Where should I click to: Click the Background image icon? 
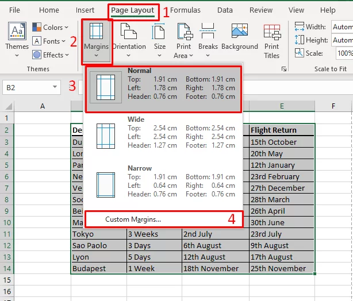240,31
